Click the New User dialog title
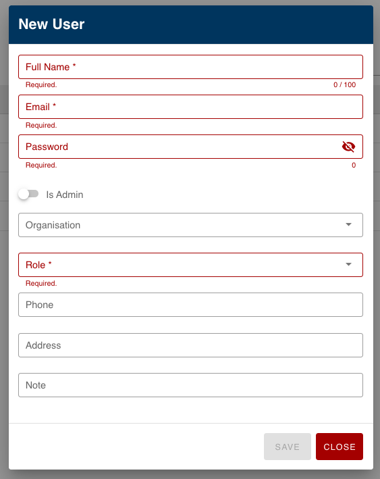 [x=51, y=24]
